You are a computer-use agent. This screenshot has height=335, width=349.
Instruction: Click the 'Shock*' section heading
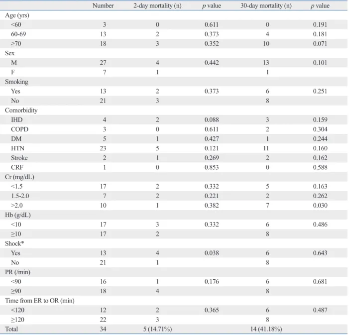[14, 243]
